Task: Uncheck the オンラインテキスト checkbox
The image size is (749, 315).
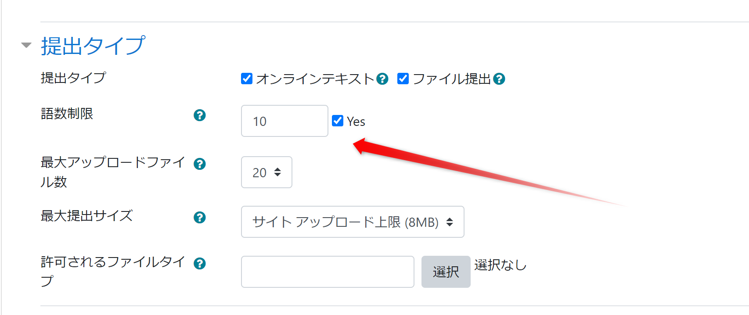Action: pyautogui.click(x=247, y=79)
